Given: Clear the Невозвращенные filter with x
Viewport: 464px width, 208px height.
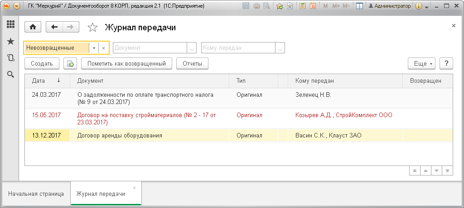Looking at the screenshot, I should (103, 48).
